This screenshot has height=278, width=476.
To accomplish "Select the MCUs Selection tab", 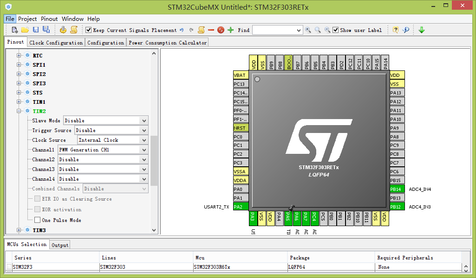I will point(27,244).
